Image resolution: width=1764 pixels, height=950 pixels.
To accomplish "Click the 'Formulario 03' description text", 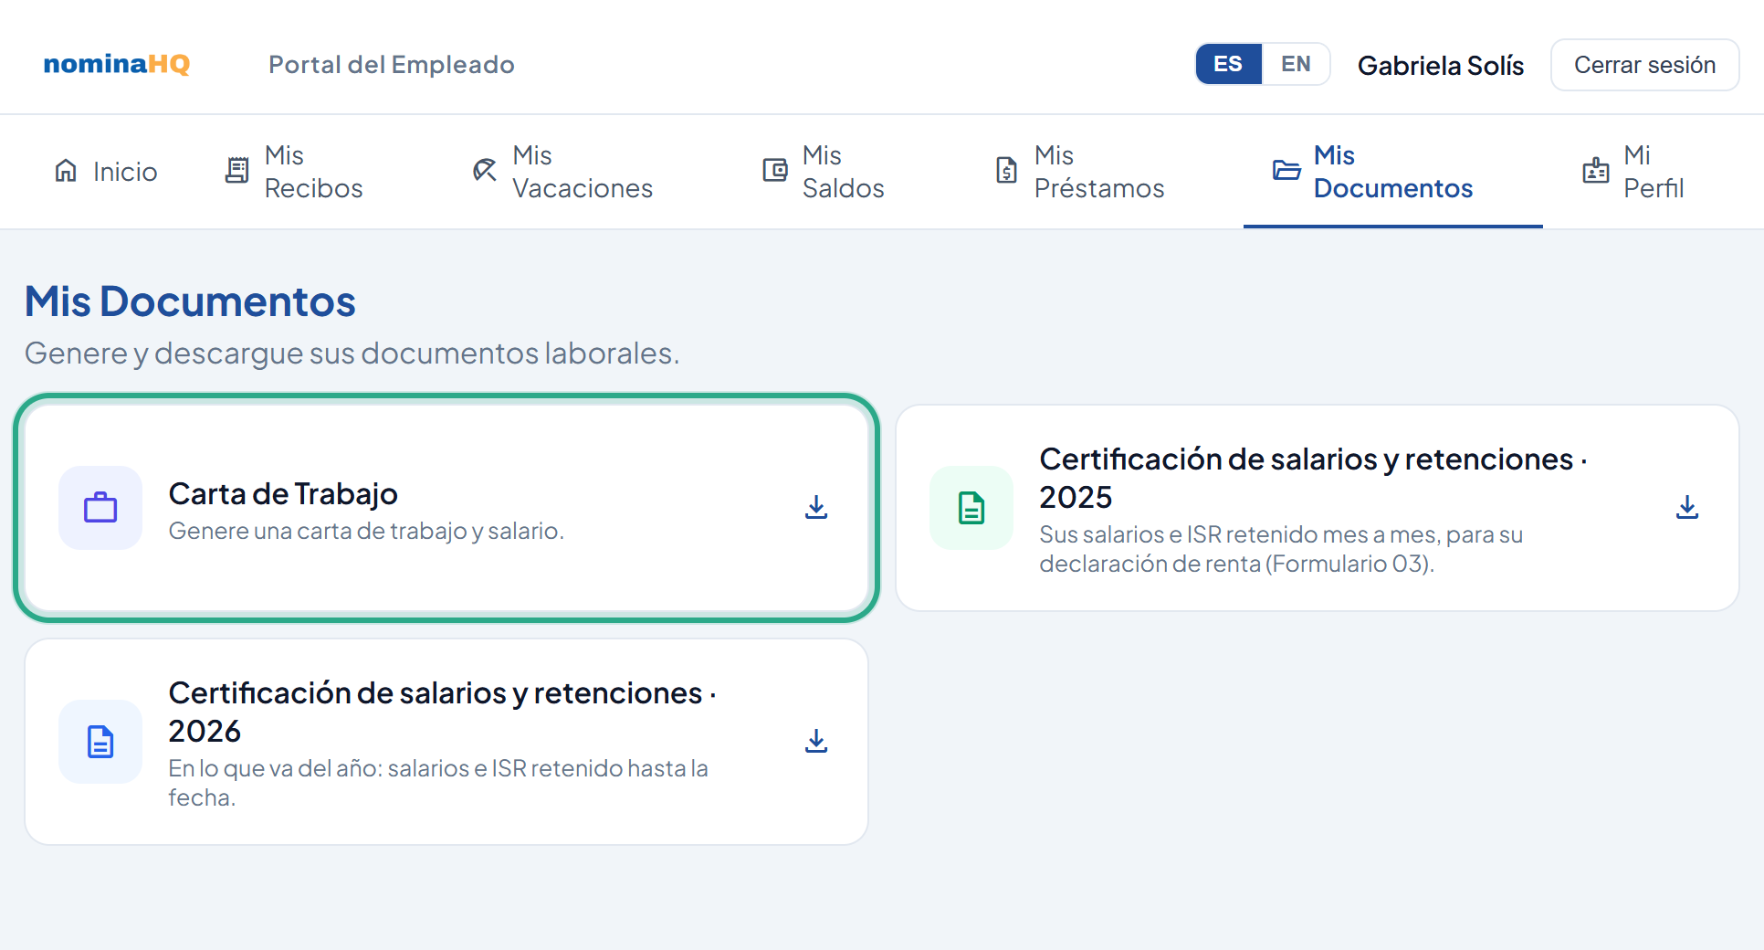I will tap(1281, 549).
